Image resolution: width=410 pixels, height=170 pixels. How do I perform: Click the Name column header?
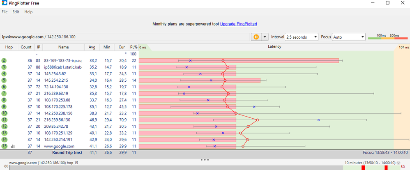point(64,47)
